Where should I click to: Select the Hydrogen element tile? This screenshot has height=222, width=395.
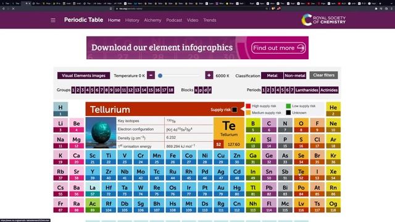(x=60, y=109)
